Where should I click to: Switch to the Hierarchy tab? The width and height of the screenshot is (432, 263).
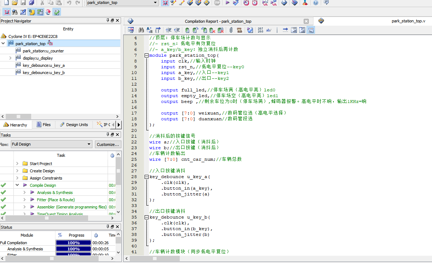tap(16, 125)
